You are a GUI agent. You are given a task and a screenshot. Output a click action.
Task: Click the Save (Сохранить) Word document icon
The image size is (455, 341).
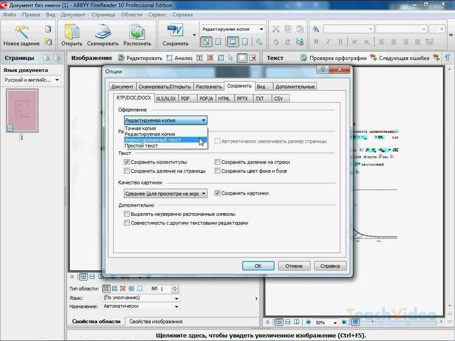tap(175, 31)
